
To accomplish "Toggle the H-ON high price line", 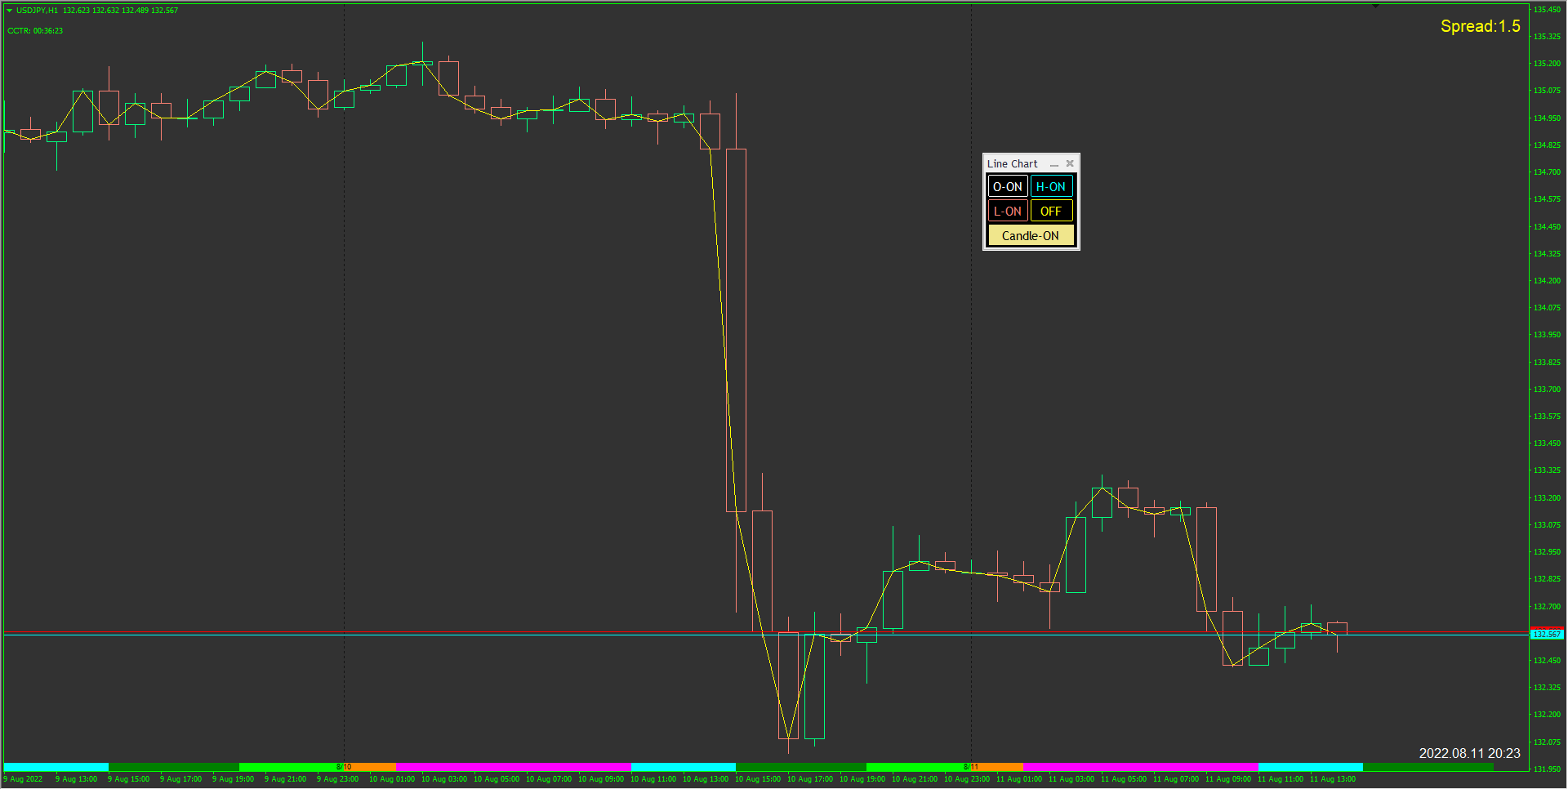I will pyautogui.click(x=1051, y=187).
